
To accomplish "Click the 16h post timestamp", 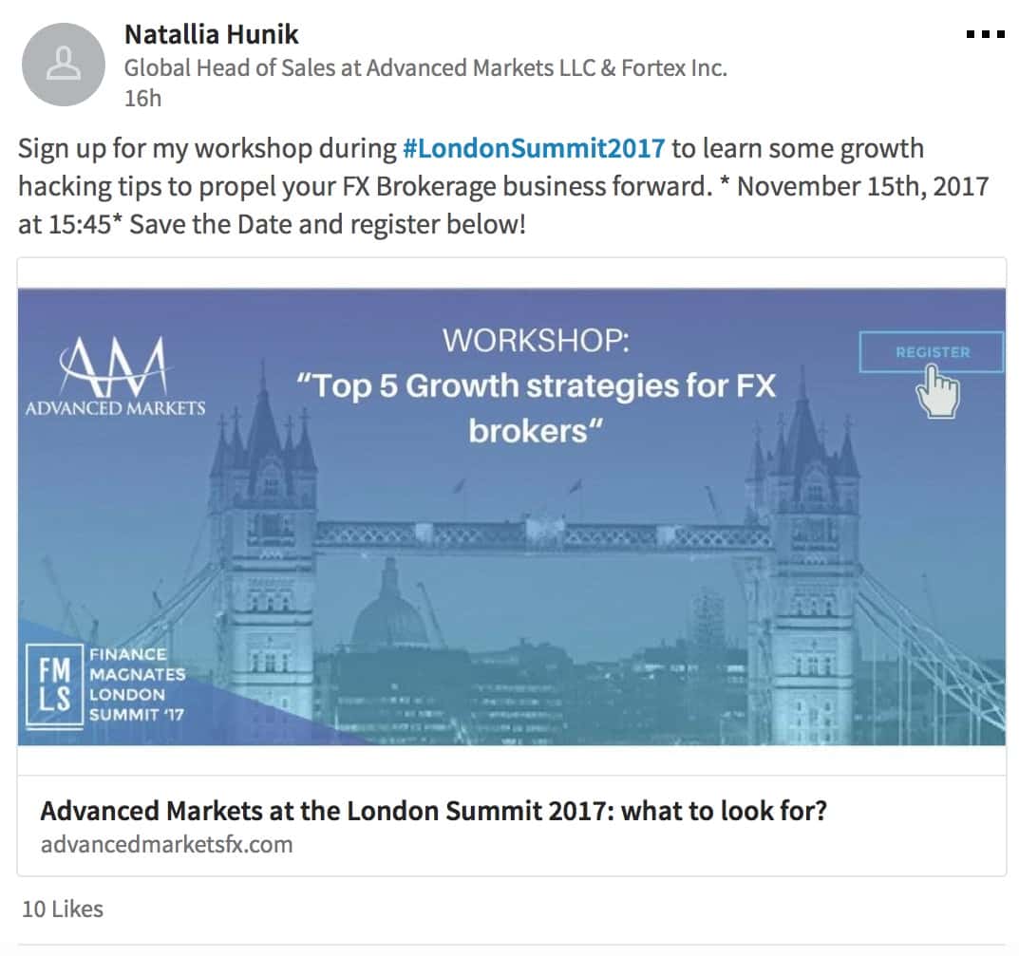I will click(142, 98).
